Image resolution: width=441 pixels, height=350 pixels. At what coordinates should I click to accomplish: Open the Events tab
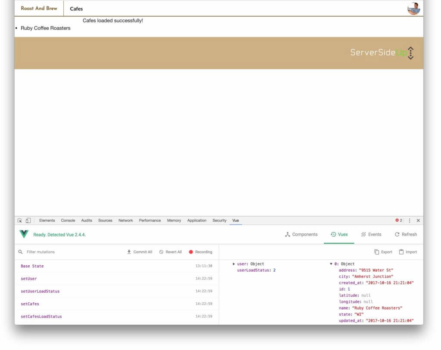[371, 234]
